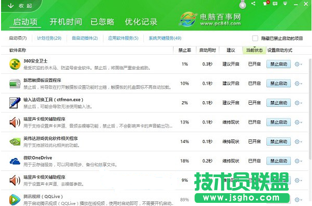Open the main menu triangle icon
Viewport: 312px width, 206px height.
pyautogui.click(x=285, y=4)
